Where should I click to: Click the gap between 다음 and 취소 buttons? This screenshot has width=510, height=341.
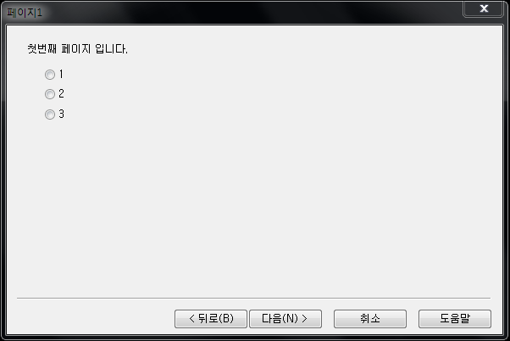328,319
